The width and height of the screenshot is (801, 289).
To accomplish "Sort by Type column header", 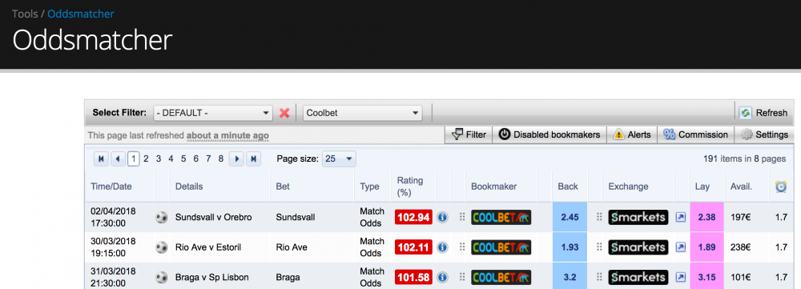I will click(x=369, y=187).
